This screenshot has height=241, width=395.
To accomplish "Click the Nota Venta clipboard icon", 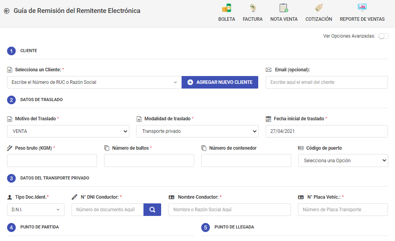I will click(284, 8).
